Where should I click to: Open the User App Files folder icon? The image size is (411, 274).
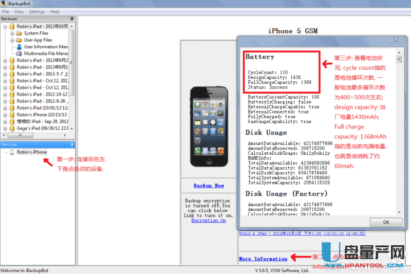click(x=19, y=40)
